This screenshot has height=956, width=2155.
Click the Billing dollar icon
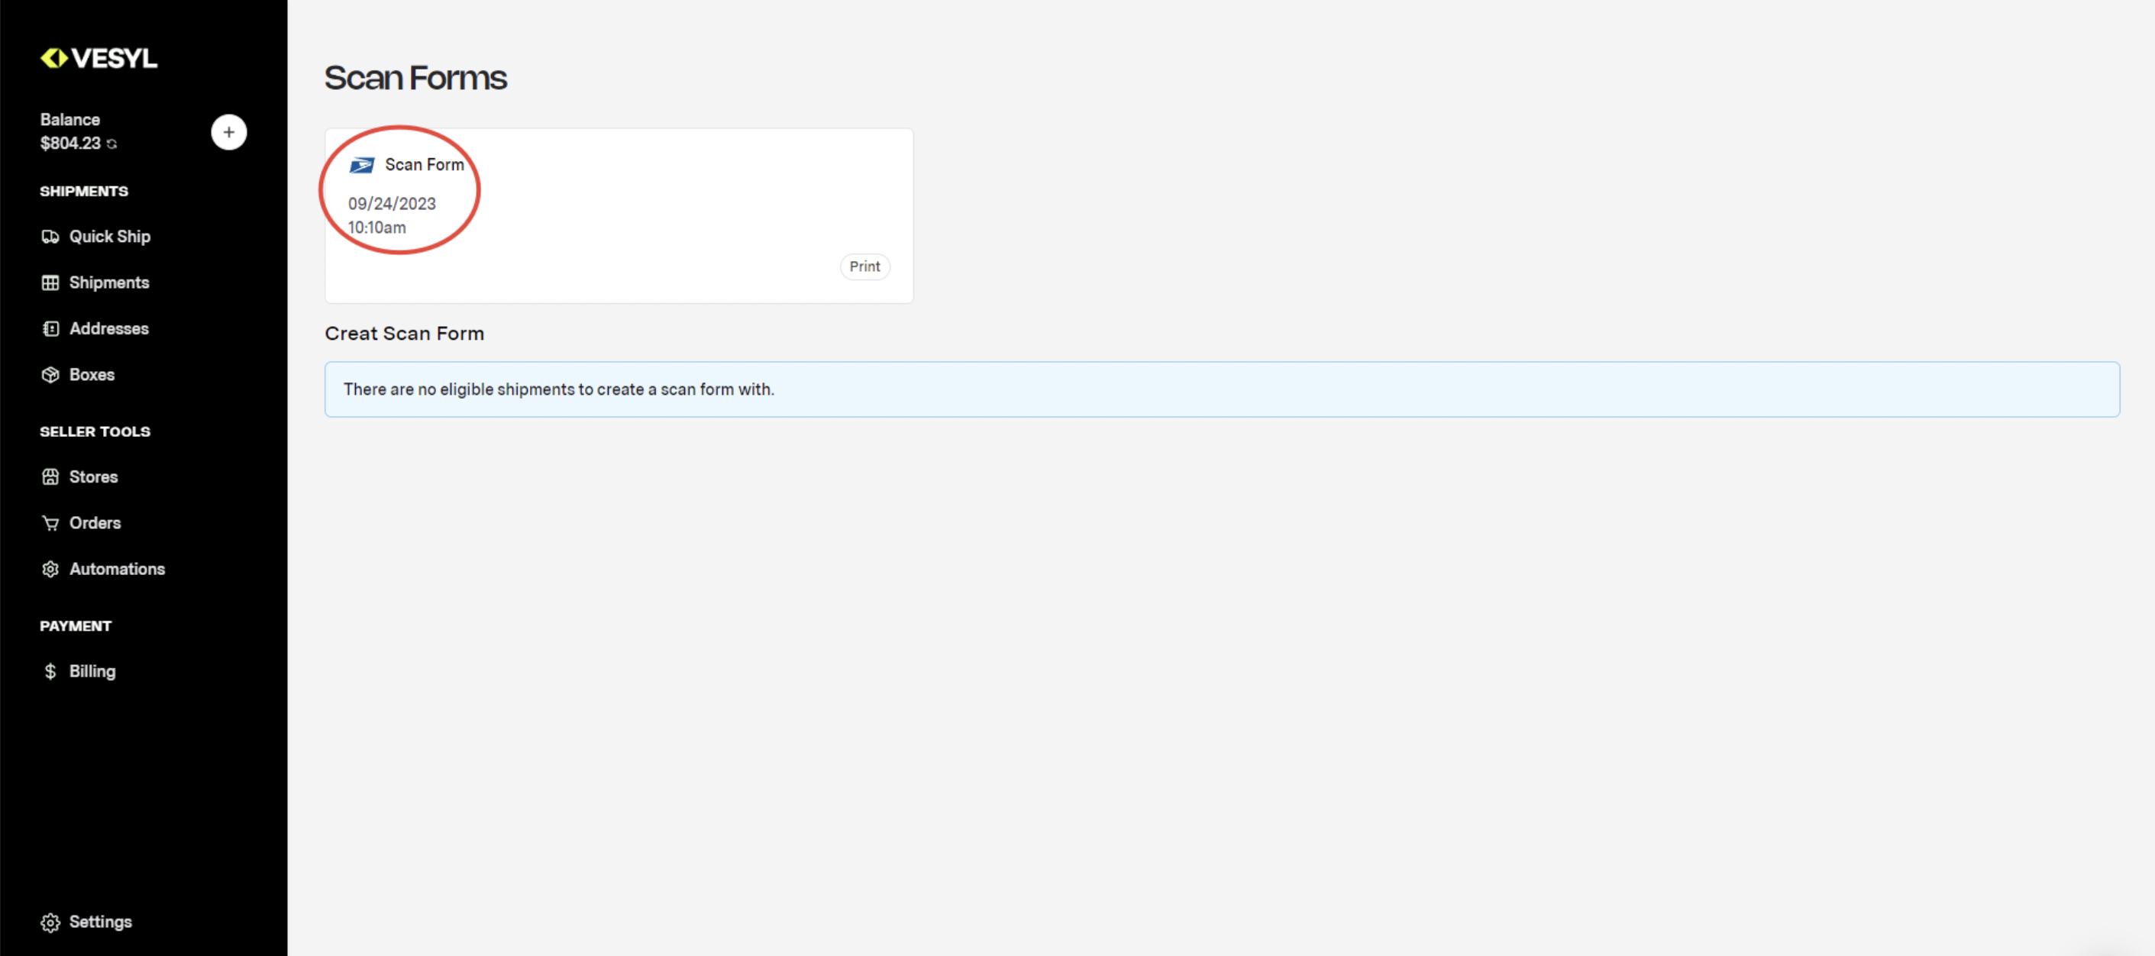tap(50, 672)
